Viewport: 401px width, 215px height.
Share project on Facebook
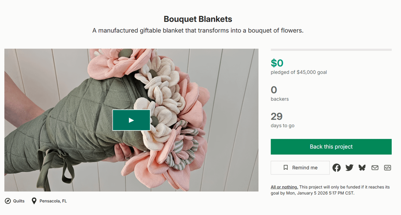336,168
